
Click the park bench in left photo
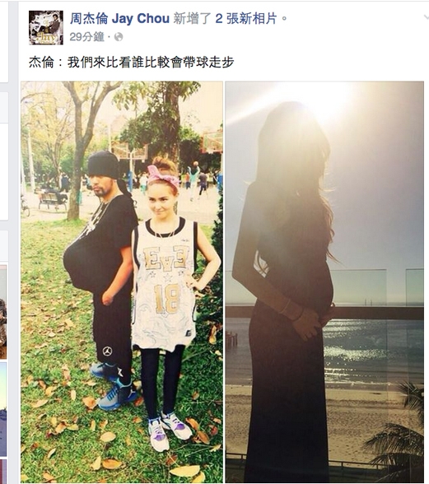(54, 201)
